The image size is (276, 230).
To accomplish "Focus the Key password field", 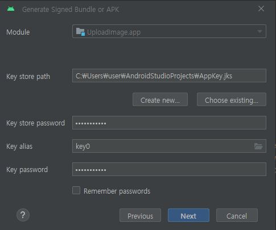I will point(169,169).
